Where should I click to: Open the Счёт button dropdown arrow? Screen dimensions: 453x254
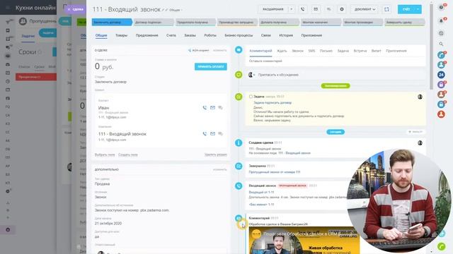(x=418, y=9)
